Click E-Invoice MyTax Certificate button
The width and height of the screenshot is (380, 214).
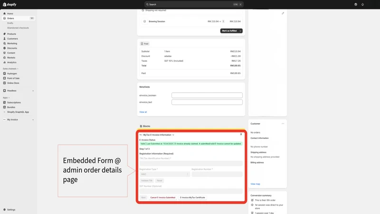[192, 197]
